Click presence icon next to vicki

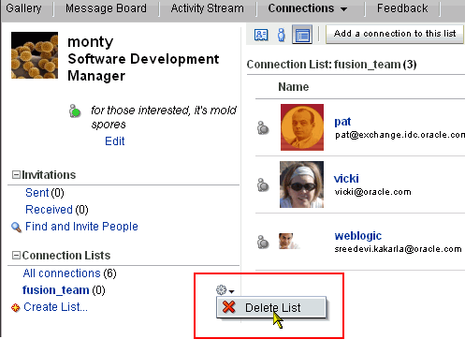(263, 184)
